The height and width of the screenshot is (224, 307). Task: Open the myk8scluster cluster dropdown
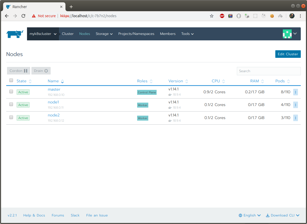tap(43, 34)
